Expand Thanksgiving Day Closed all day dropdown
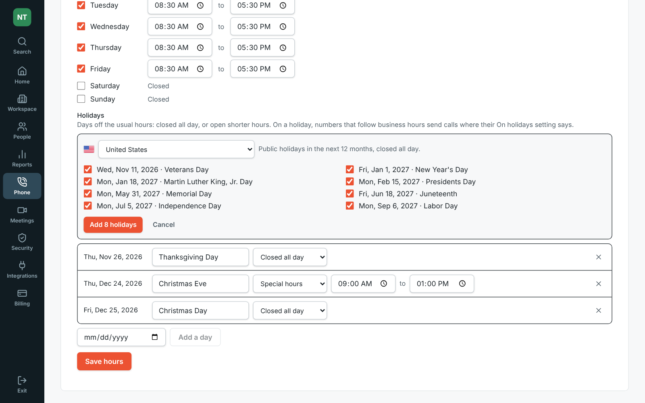 (x=290, y=257)
